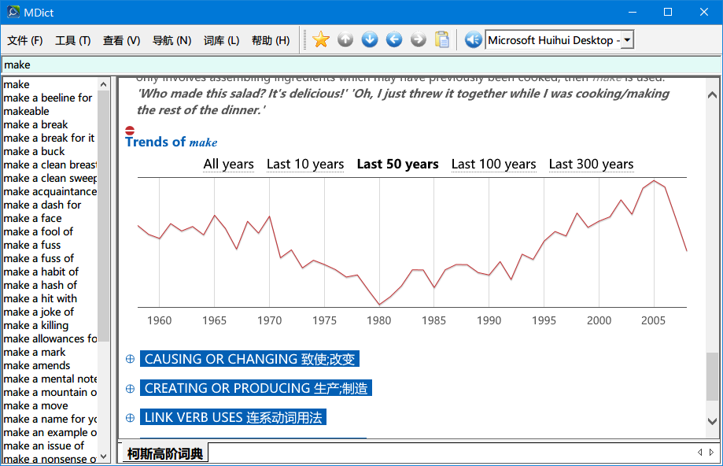Switch to 柯斯高阶词典 dictionary tab
Image resolution: width=723 pixels, height=466 pixels.
pos(165,453)
